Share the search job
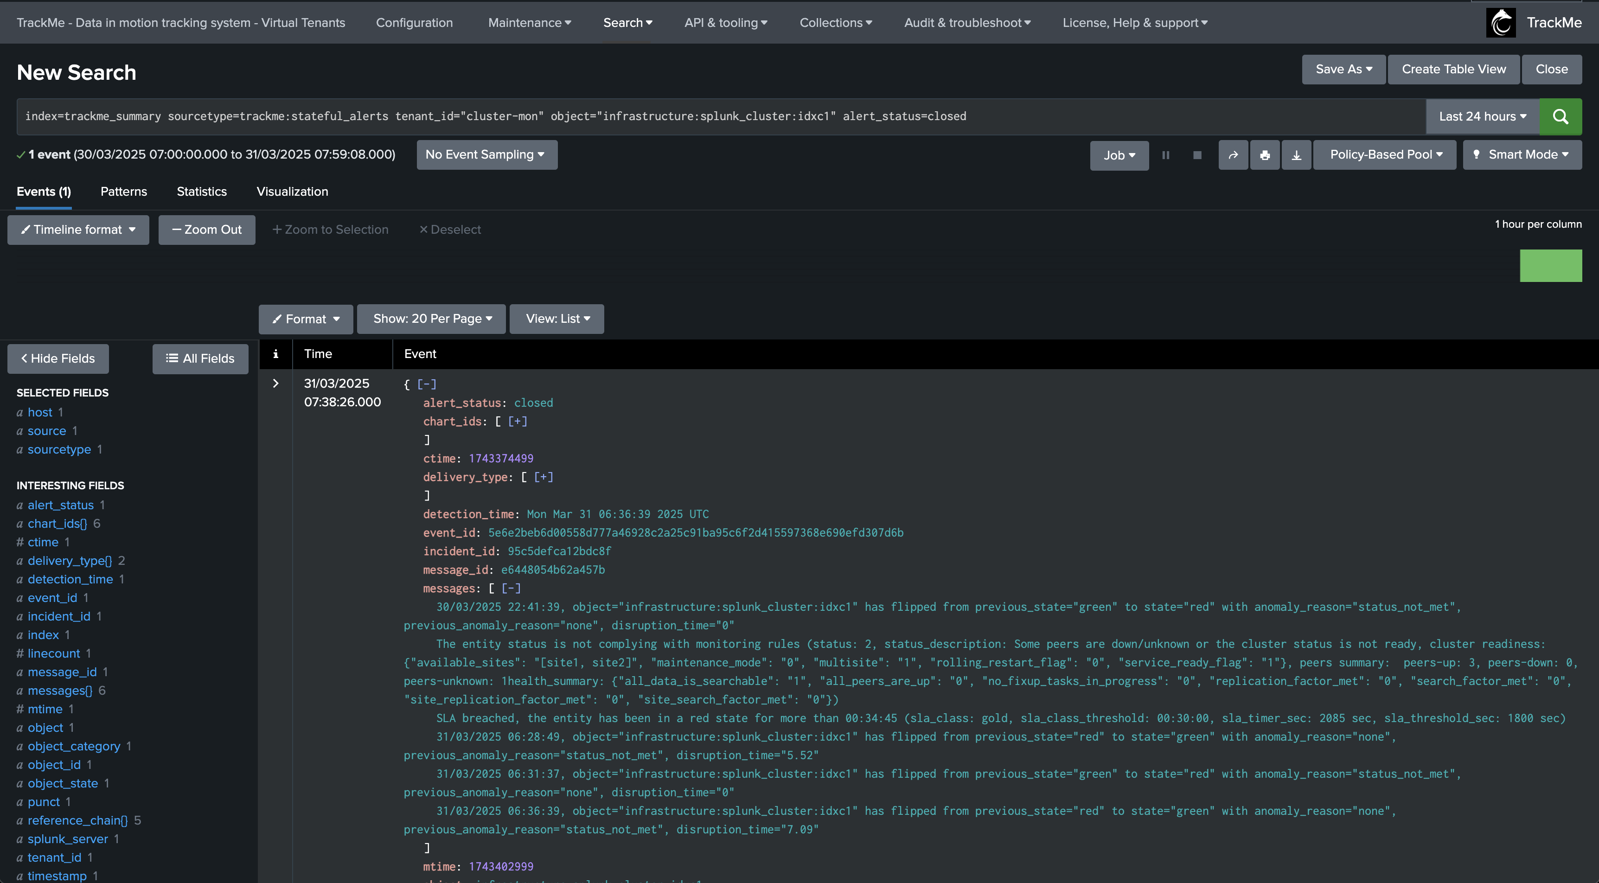Screen dimensions: 1599x883 click(1233, 155)
